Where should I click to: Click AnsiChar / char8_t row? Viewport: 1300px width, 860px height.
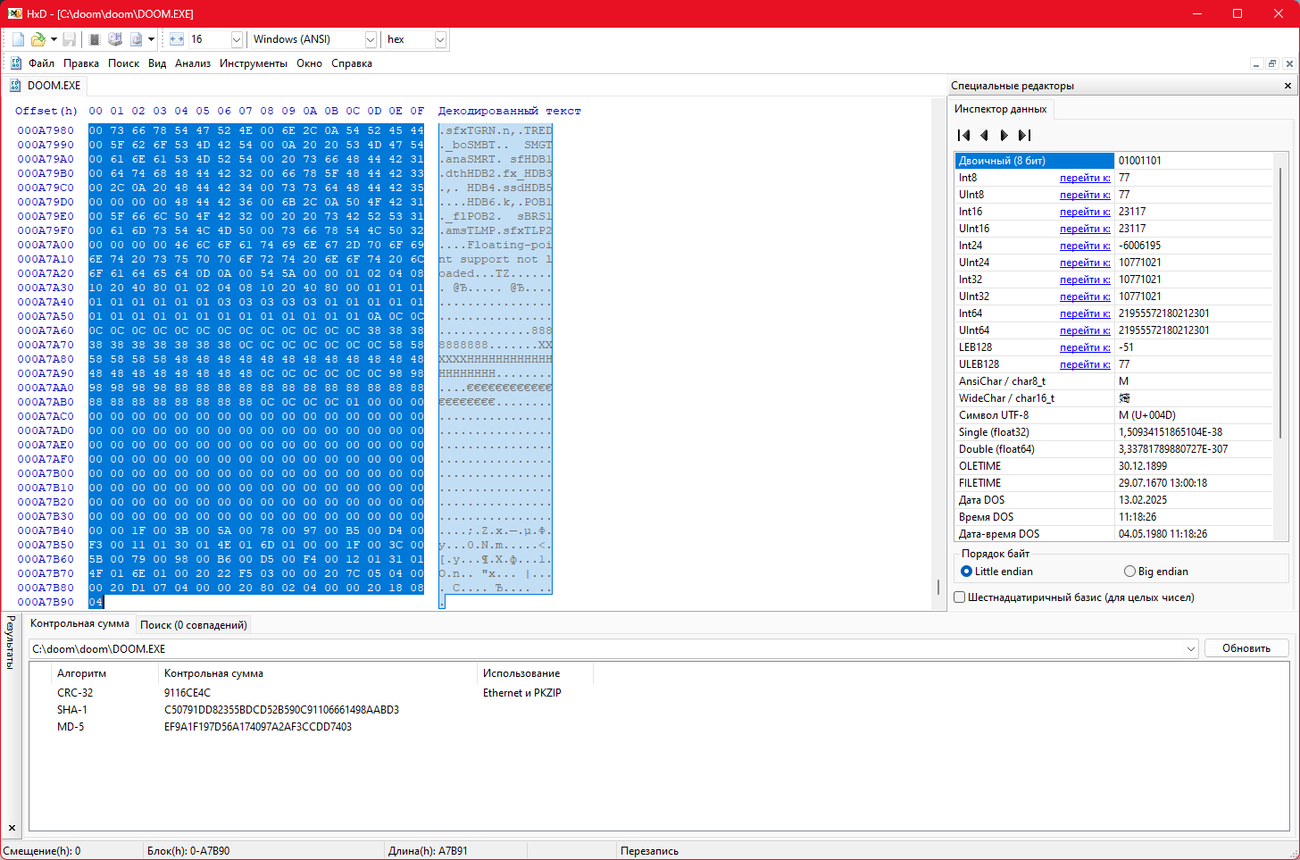[1114, 381]
